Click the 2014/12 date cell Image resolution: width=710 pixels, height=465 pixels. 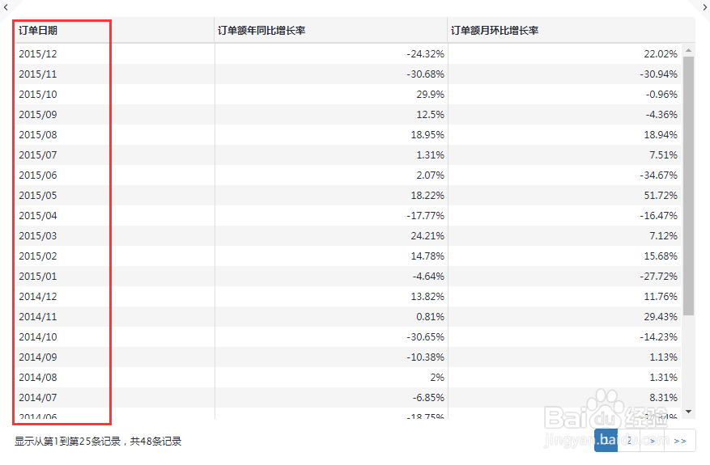(x=38, y=297)
